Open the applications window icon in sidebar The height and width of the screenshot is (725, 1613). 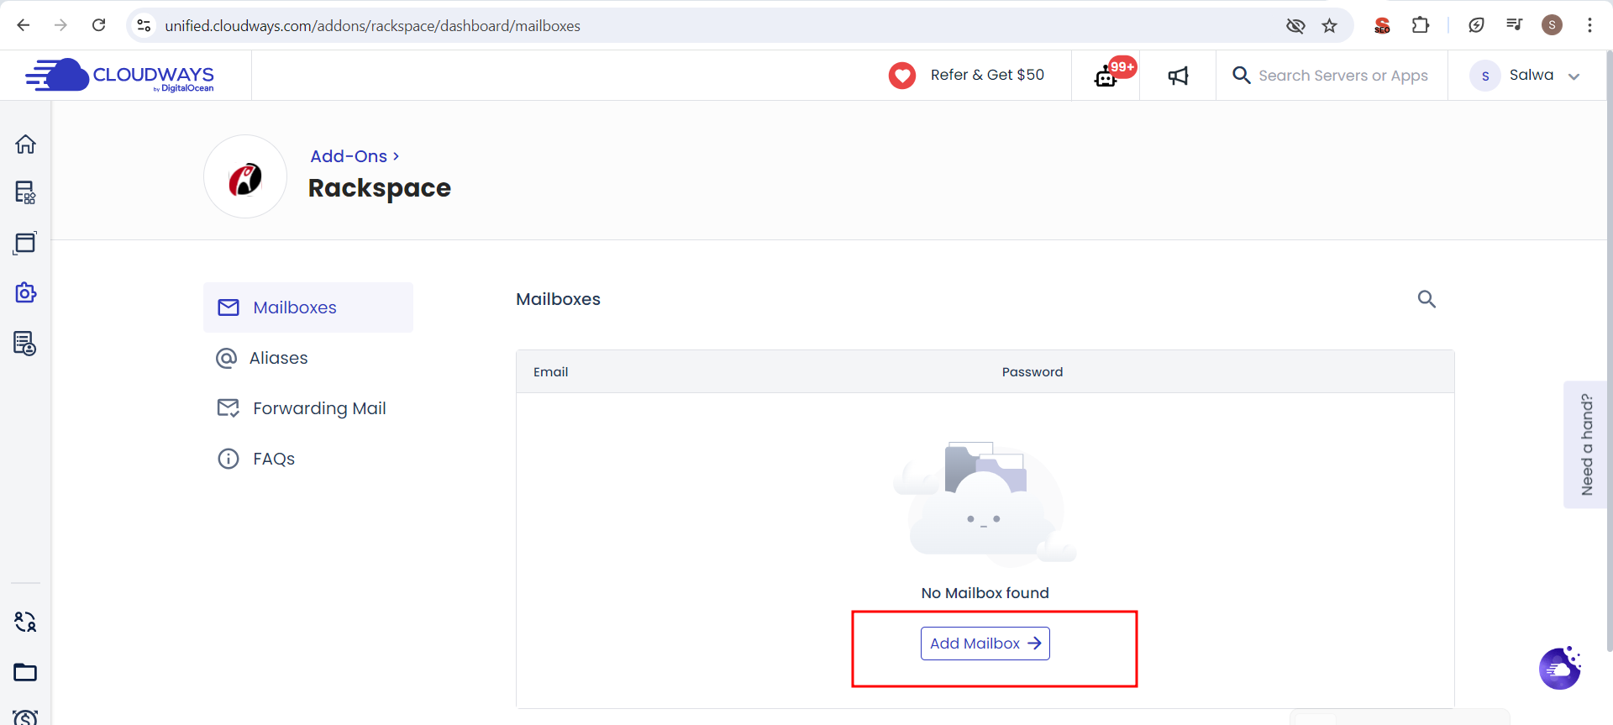coord(25,243)
